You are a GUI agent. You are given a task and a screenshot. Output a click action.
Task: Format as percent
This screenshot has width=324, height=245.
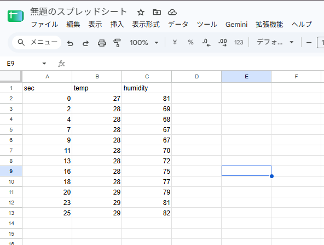pos(190,42)
